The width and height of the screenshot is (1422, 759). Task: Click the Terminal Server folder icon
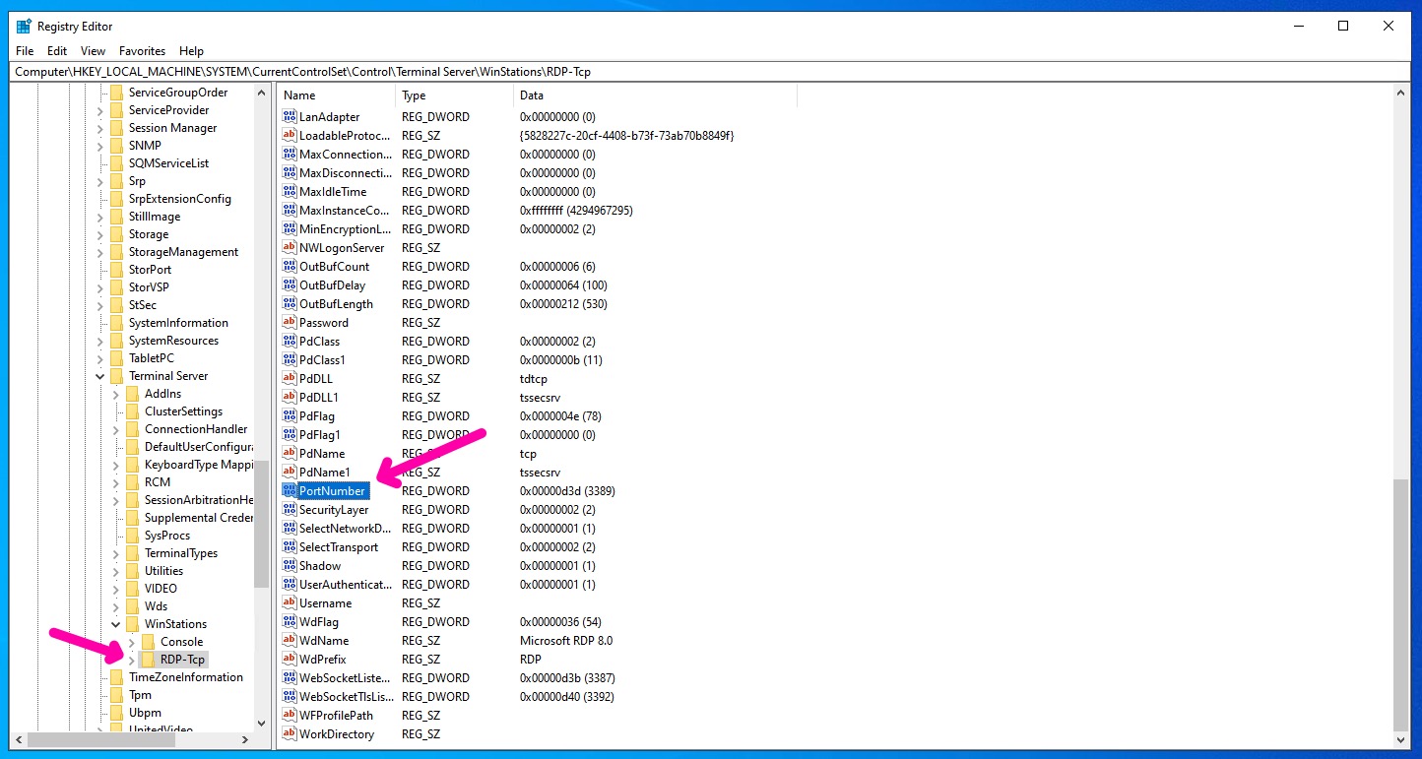point(116,376)
